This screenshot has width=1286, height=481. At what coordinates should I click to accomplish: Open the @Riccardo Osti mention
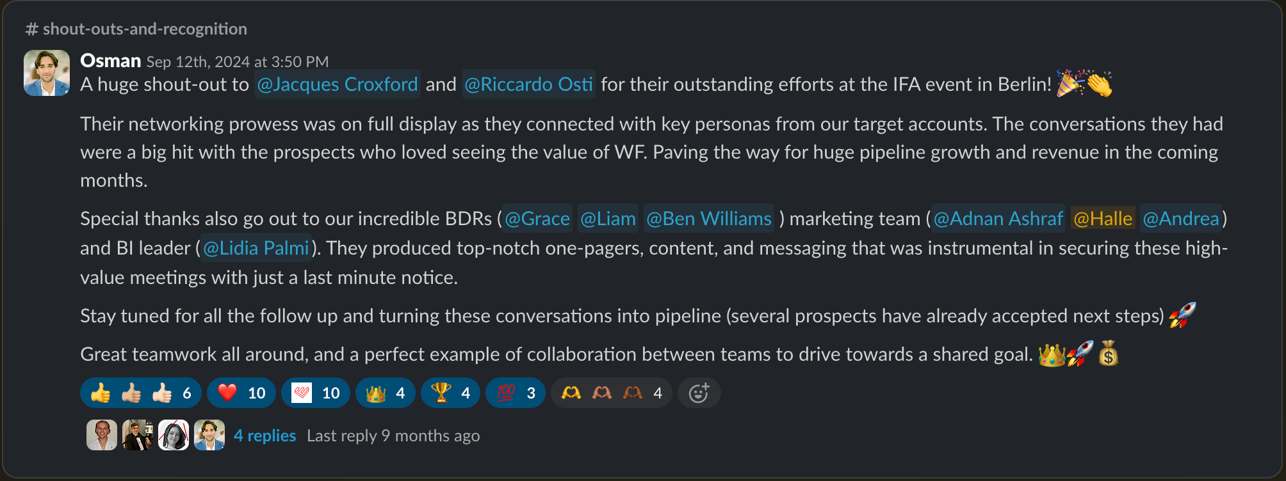(528, 84)
